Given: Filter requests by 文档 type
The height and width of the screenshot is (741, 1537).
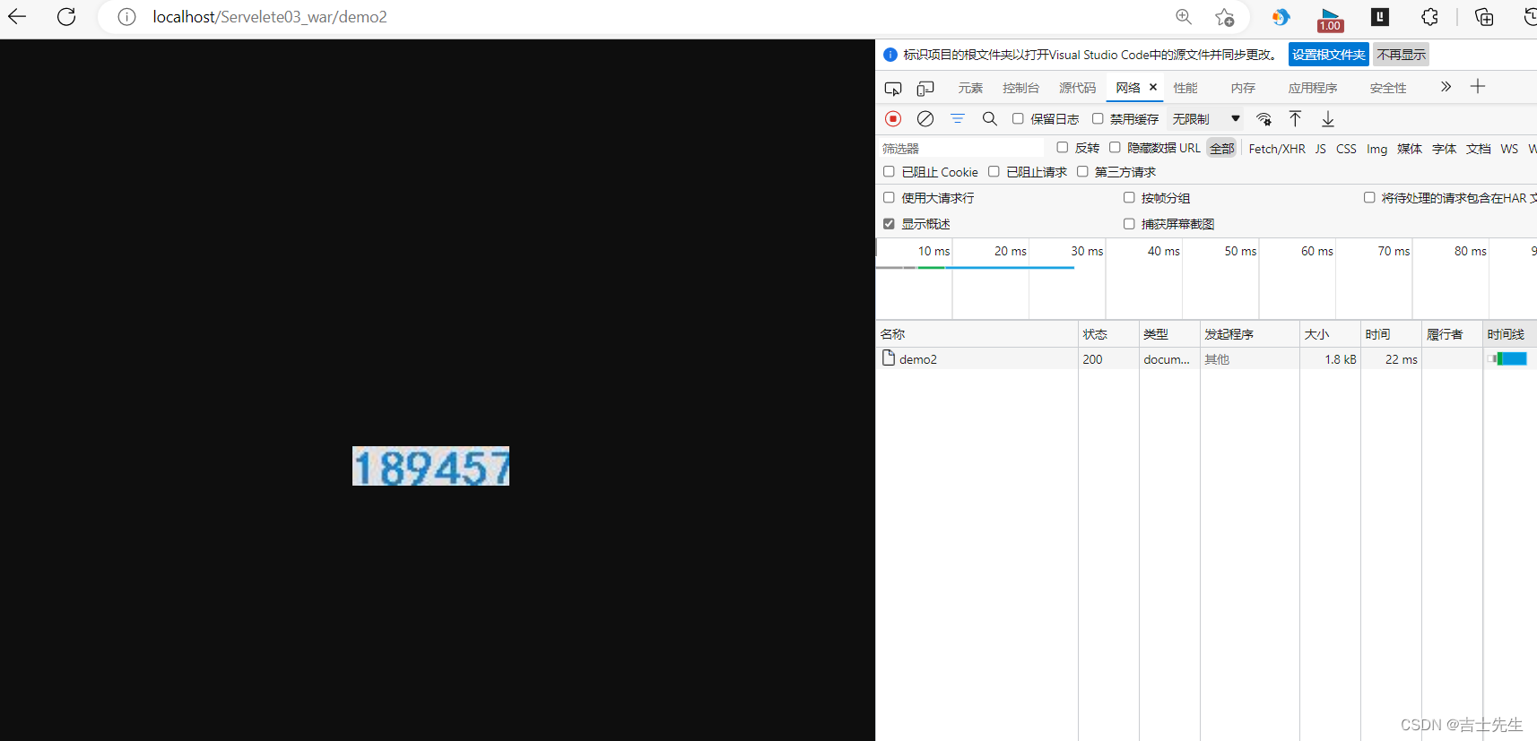Looking at the screenshot, I should pyautogui.click(x=1479, y=149).
